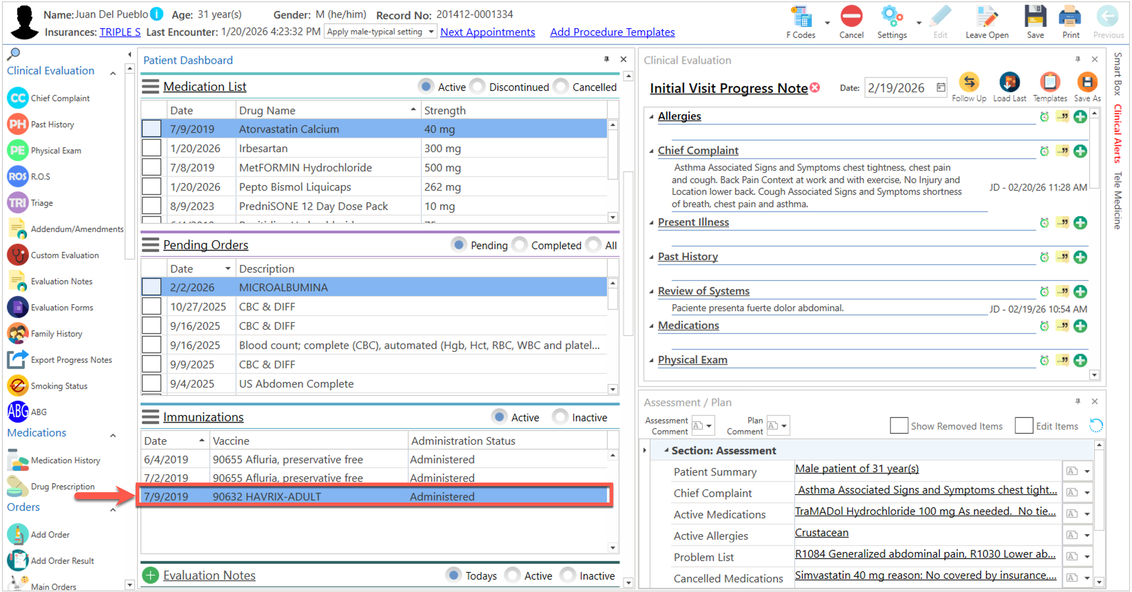Select Completed orders radio button
Image resolution: width=1132 pixels, height=592 pixels.
pyautogui.click(x=520, y=245)
